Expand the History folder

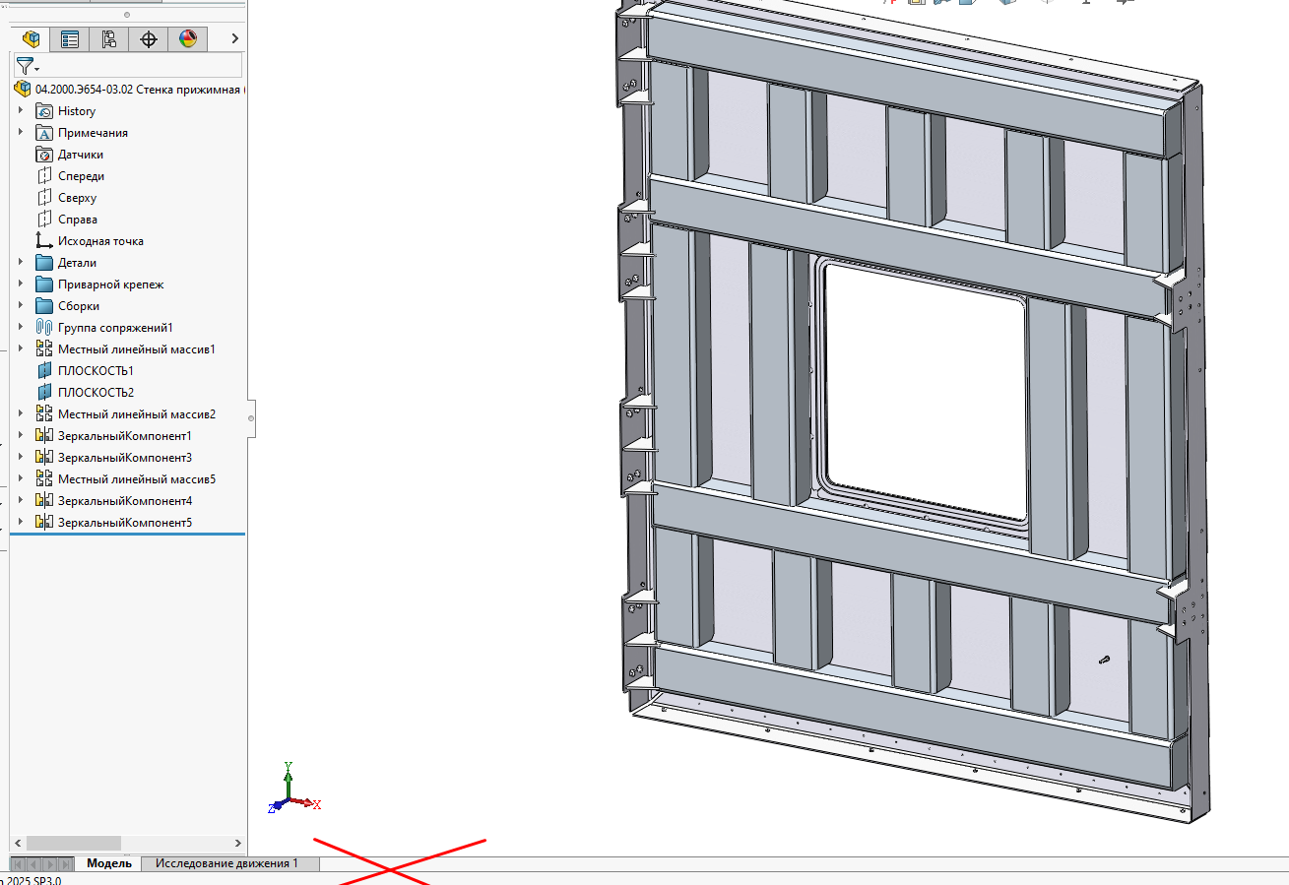[21, 111]
